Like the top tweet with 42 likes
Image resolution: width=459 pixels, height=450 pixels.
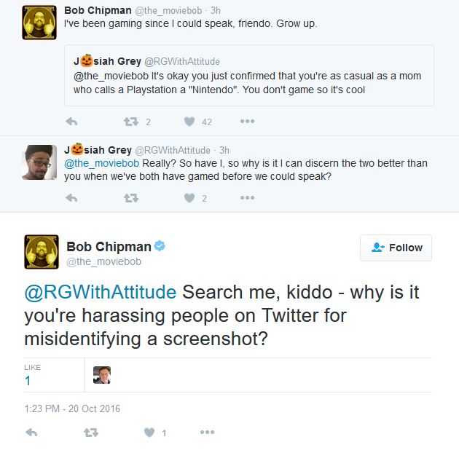pos(189,122)
